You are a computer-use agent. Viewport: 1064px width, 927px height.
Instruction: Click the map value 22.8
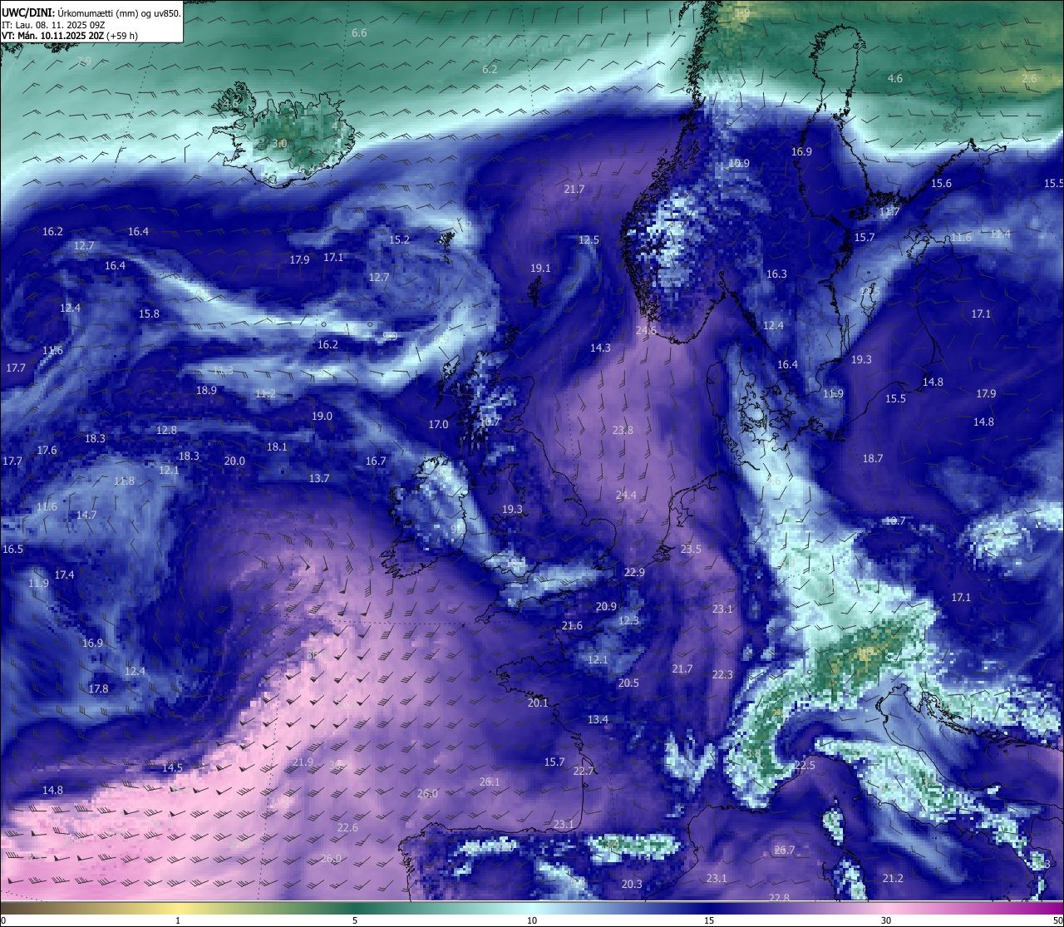(x=779, y=898)
